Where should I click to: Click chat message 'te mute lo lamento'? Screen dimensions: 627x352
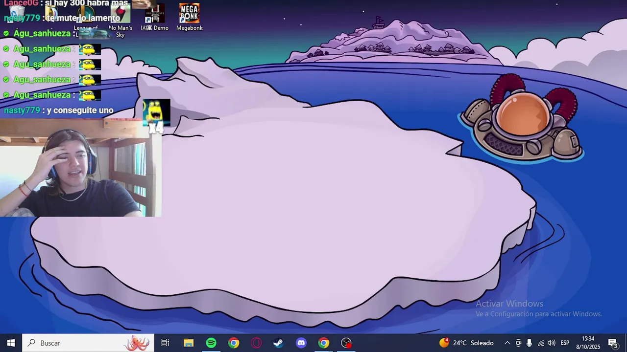[x=83, y=18]
